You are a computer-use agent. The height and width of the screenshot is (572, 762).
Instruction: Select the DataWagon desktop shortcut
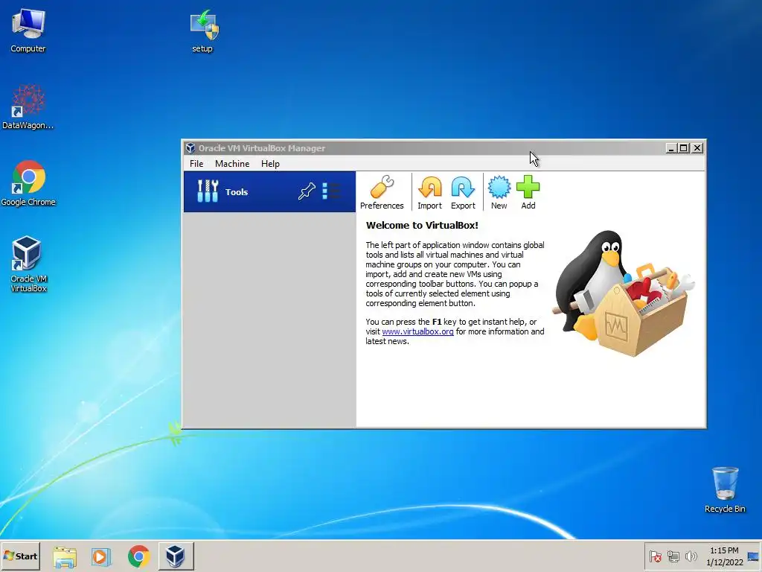click(x=28, y=107)
